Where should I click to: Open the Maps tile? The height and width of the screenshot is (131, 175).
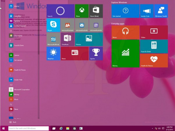click(53, 39)
